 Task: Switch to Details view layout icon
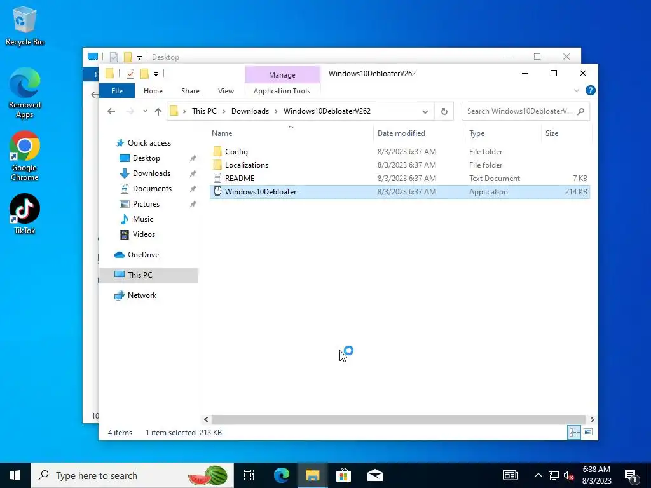coord(574,432)
